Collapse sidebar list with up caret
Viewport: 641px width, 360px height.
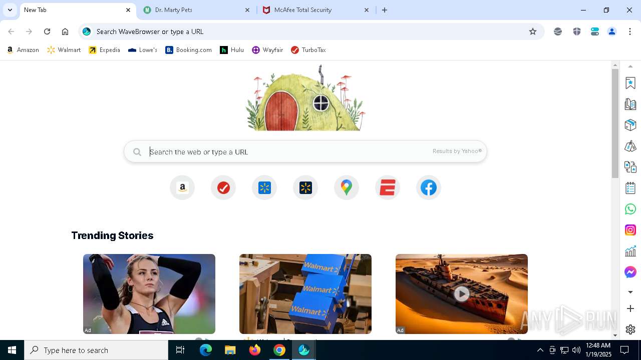[x=630, y=66]
